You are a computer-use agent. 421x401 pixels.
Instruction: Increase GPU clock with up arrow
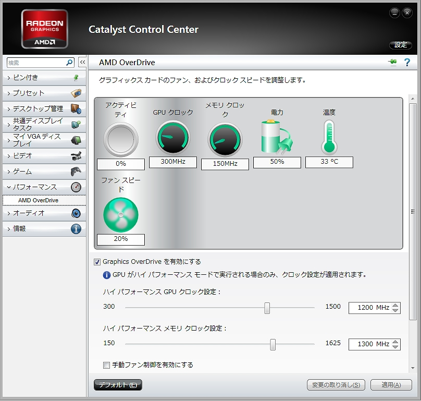[395, 306]
